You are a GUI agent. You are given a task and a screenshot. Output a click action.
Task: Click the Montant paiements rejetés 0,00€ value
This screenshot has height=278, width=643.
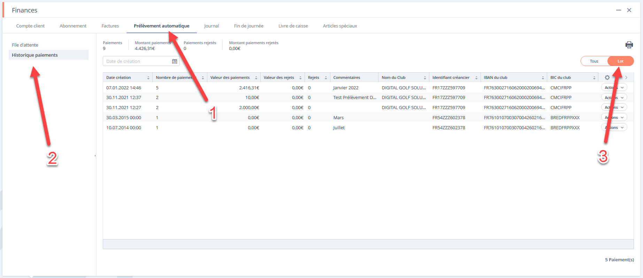click(235, 49)
